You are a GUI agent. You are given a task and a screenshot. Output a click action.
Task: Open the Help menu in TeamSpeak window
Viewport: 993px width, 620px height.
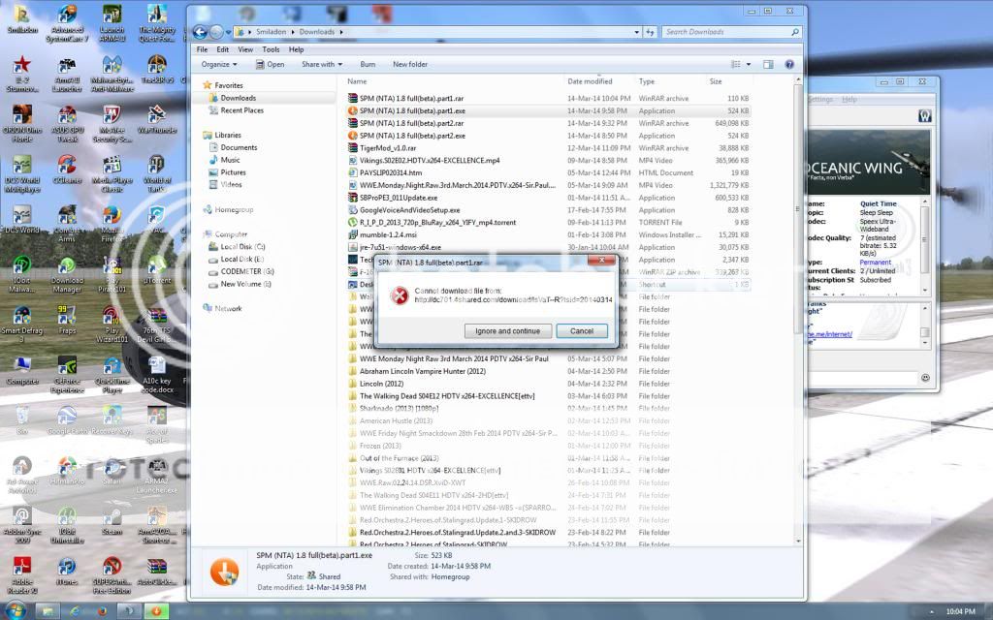click(849, 100)
